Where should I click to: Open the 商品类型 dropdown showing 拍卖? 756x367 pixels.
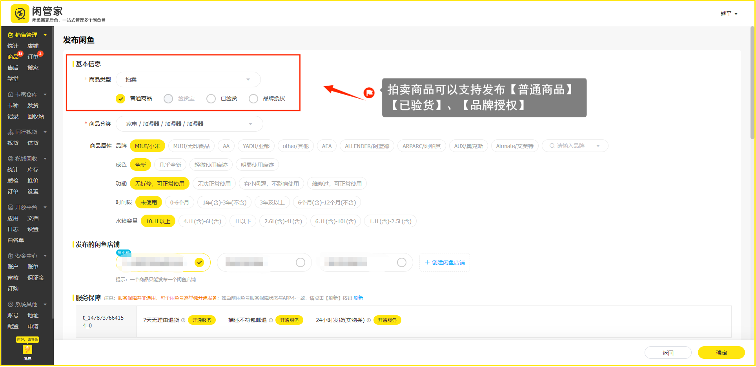coord(188,80)
